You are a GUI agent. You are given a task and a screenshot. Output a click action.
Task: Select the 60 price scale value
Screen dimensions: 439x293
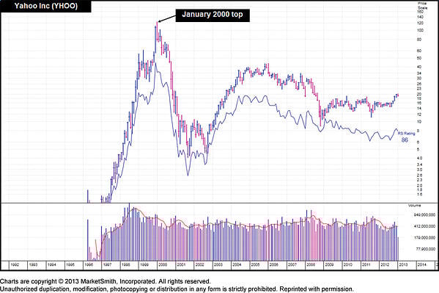tap(419, 51)
